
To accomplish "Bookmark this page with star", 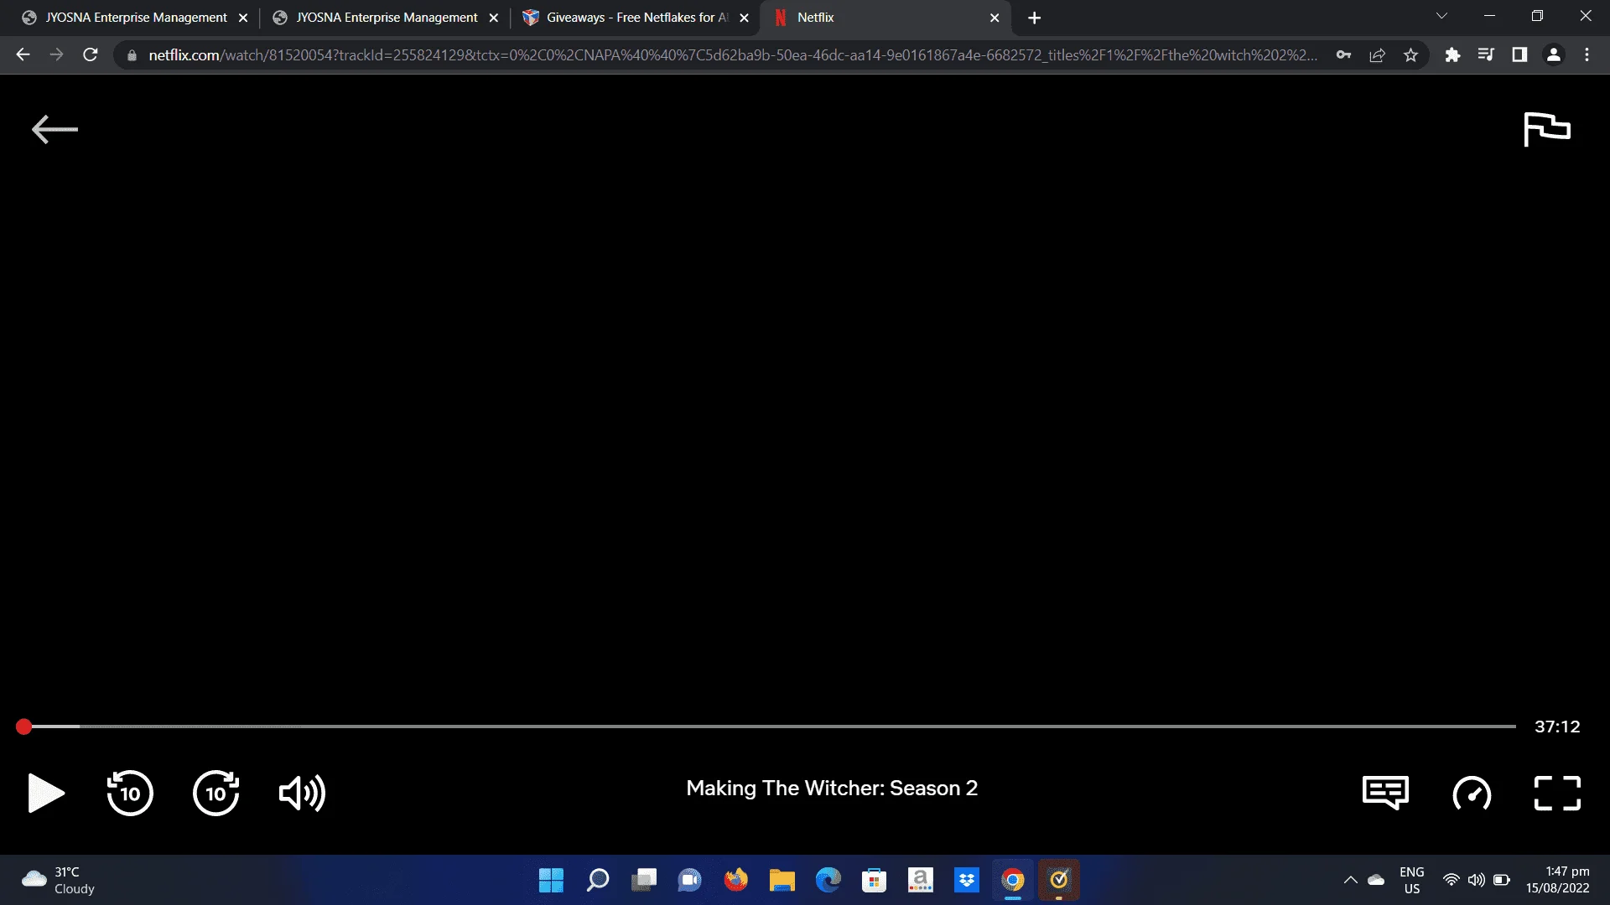I will pos(1411,55).
